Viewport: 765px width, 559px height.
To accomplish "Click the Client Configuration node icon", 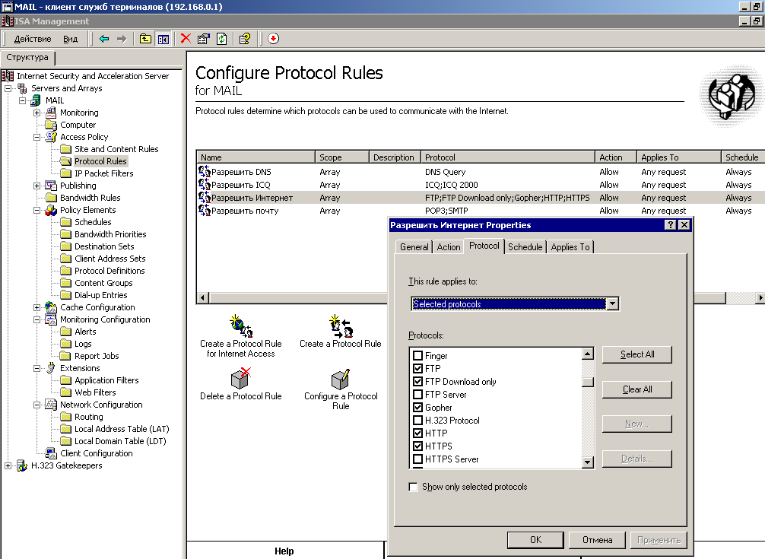I will 51,453.
